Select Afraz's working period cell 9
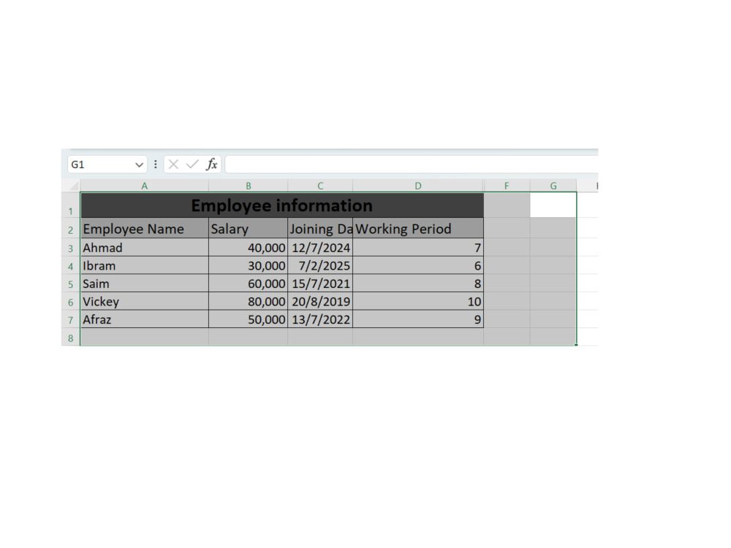The height and width of the screenshot is (548, 731). pyautogui.click(x=418, y=319)
